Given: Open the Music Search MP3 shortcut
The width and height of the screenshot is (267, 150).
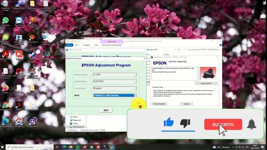Looking at the screenshot, I should click(x=32, y=22).
